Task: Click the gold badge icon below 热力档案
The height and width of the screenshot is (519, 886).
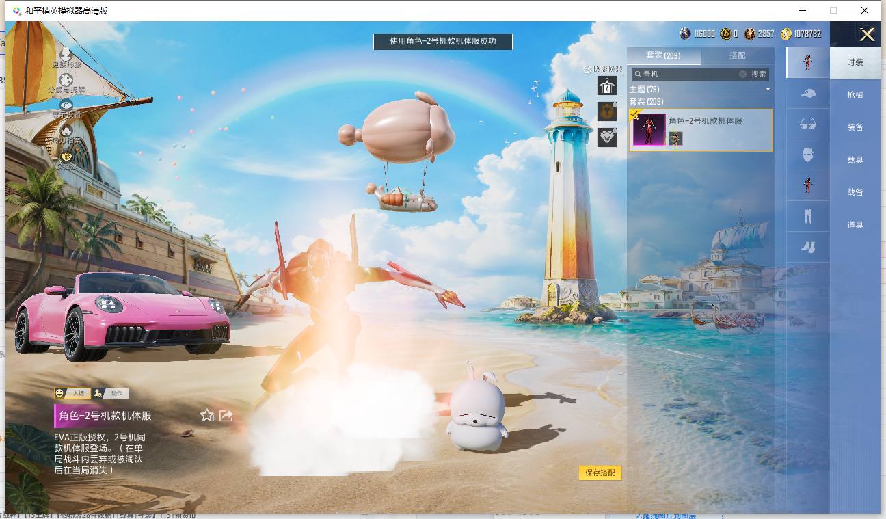Action: click(66, 157)
